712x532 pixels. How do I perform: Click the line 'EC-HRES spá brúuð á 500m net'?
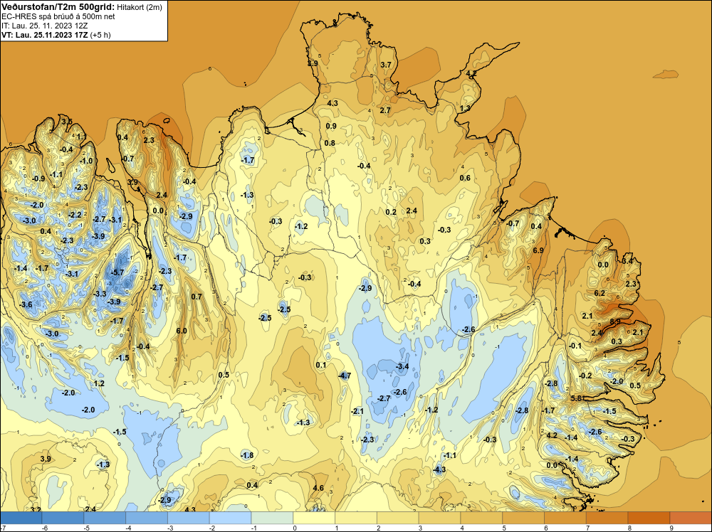click(58, 16)
